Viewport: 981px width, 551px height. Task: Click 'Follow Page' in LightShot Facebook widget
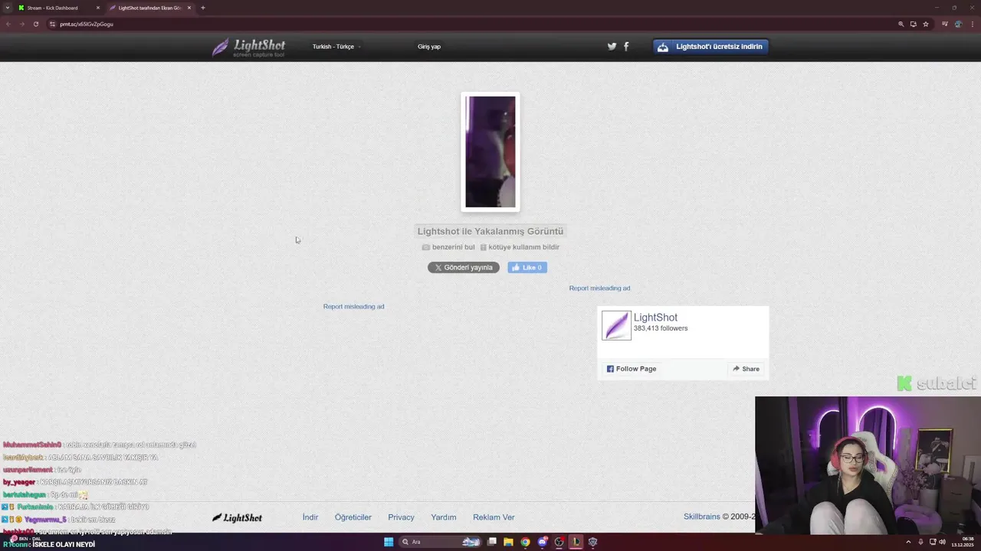tap(632, 369)
